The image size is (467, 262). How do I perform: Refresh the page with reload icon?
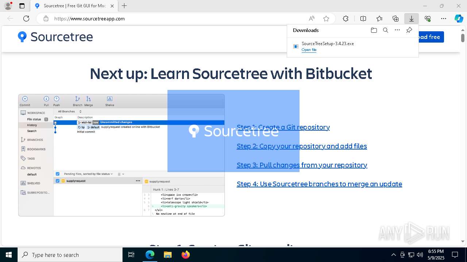point(26,19)
